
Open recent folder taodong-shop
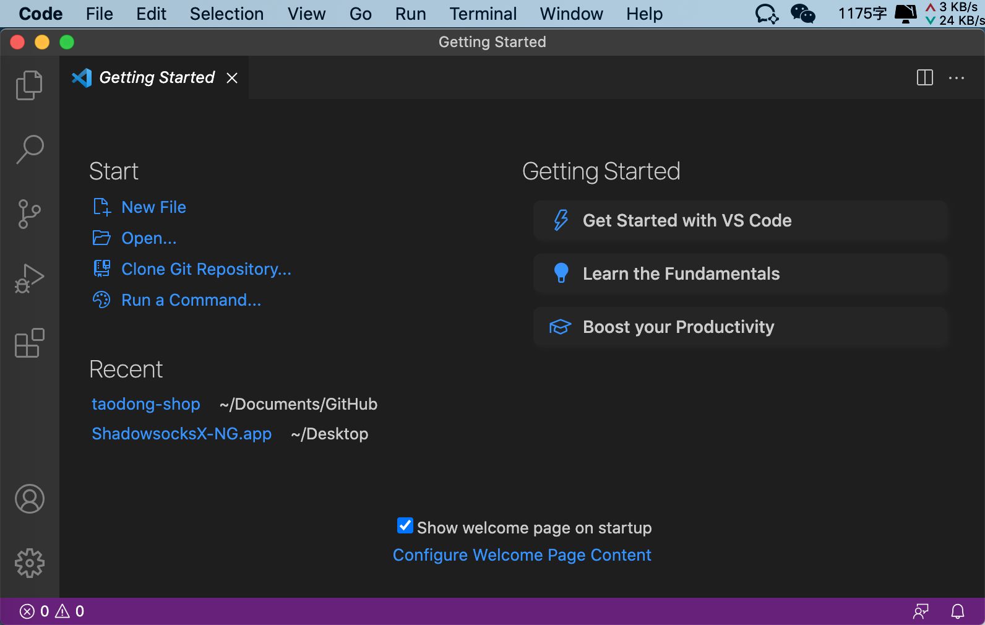[x=146, y=404]
